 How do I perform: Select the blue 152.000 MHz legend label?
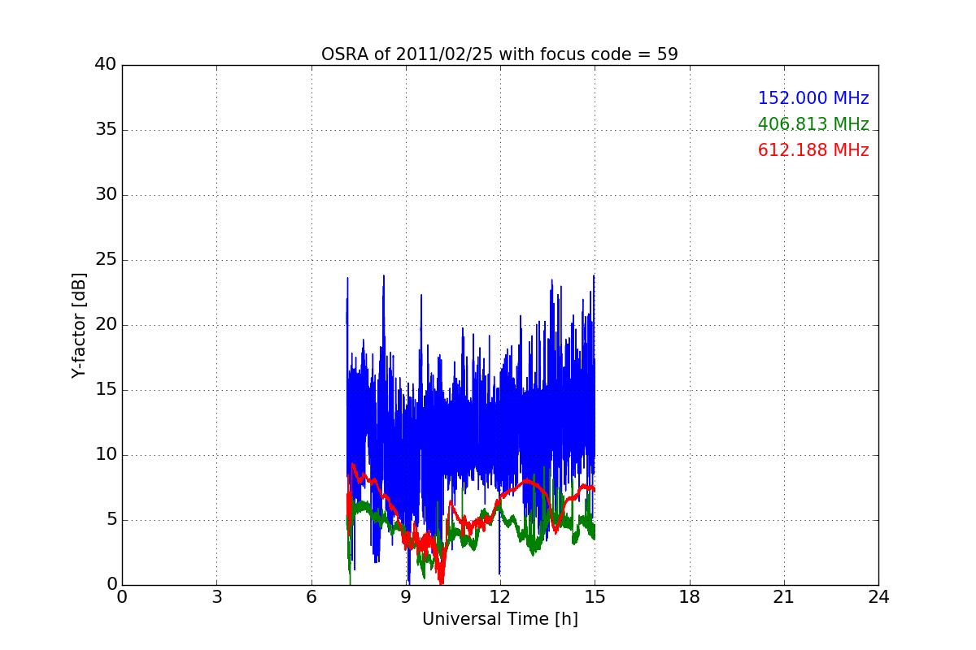tap(813, 98)
